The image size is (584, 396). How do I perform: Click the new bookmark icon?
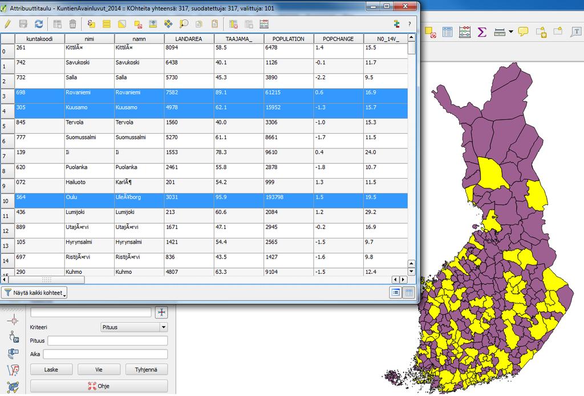541,32
